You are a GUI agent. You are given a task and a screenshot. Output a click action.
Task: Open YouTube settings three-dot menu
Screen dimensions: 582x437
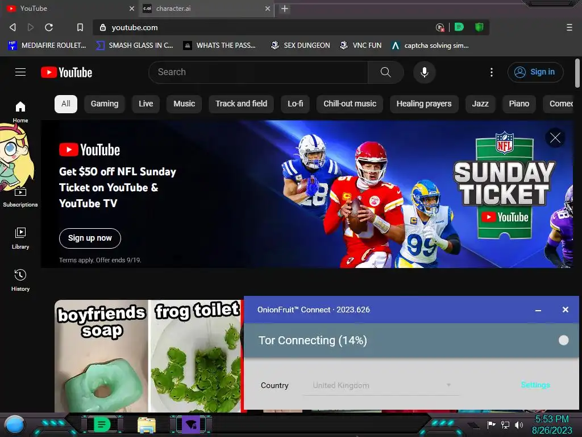pyautogui.click(x=492, y=72)
